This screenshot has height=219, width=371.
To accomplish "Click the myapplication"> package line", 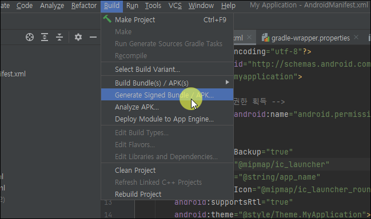I will 268,76.
